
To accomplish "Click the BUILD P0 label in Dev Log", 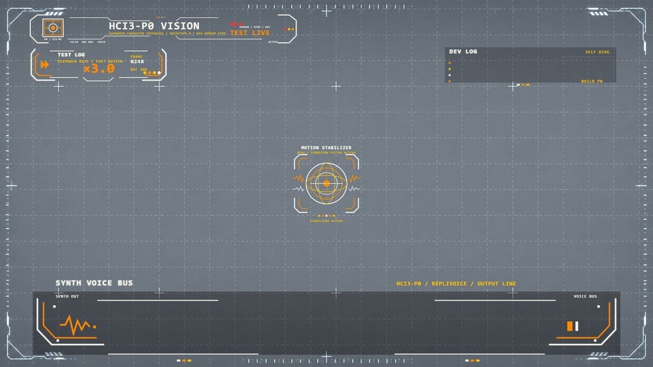I will [x=592, y=81].
